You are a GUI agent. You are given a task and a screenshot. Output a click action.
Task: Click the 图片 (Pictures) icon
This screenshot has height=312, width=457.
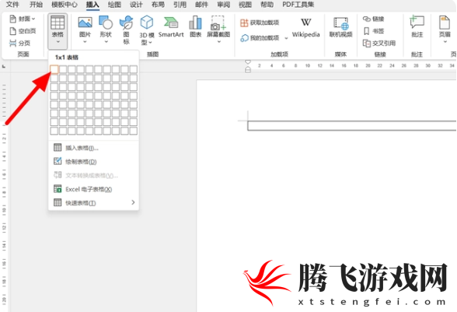[85, 30]
